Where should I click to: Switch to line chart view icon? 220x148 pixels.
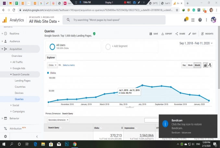tap(205, 65)
